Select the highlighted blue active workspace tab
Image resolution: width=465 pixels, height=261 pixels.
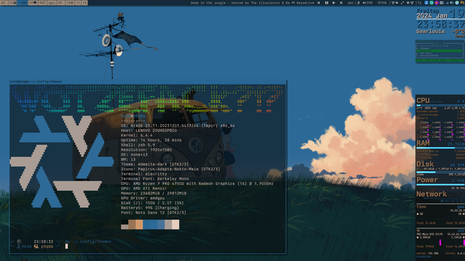pyautogui.click(x=23, y=3)
